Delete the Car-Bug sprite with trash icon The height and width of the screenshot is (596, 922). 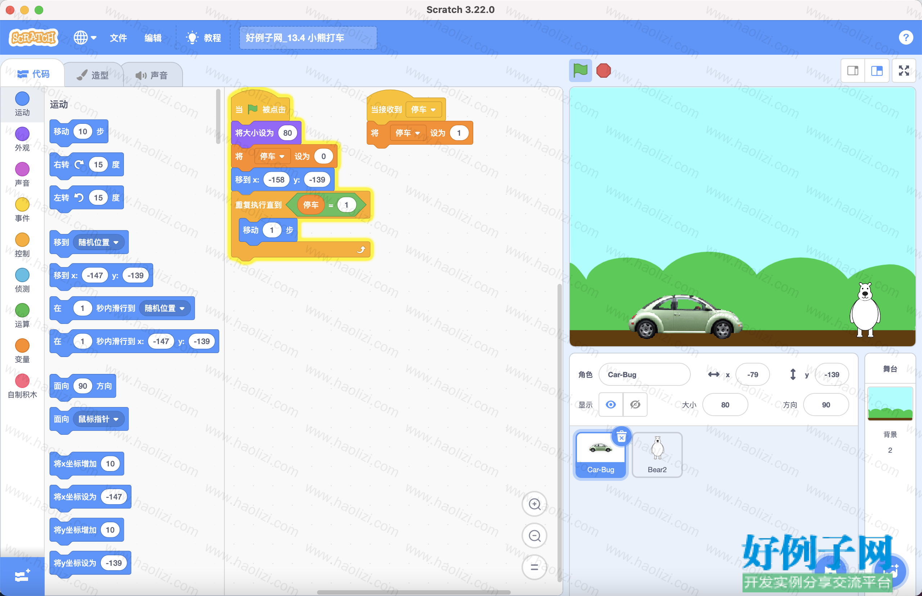tap(621, 437)
